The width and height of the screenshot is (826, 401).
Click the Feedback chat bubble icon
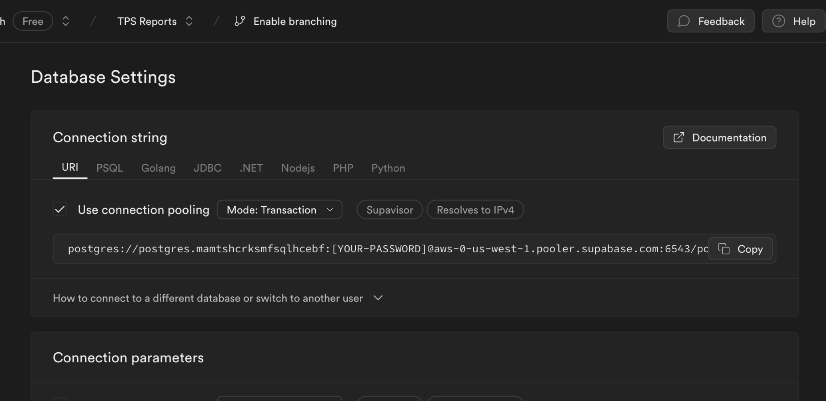[x=683, y=21]
